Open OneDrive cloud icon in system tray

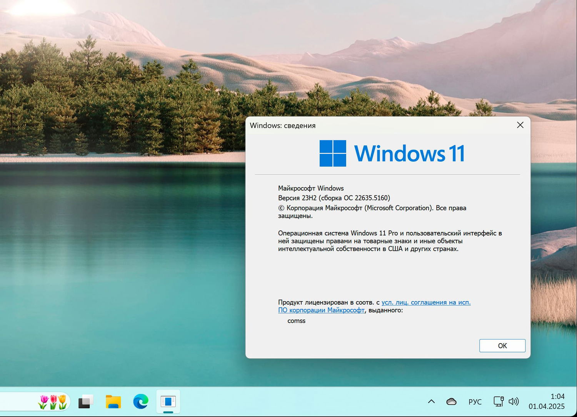point(451,401)
